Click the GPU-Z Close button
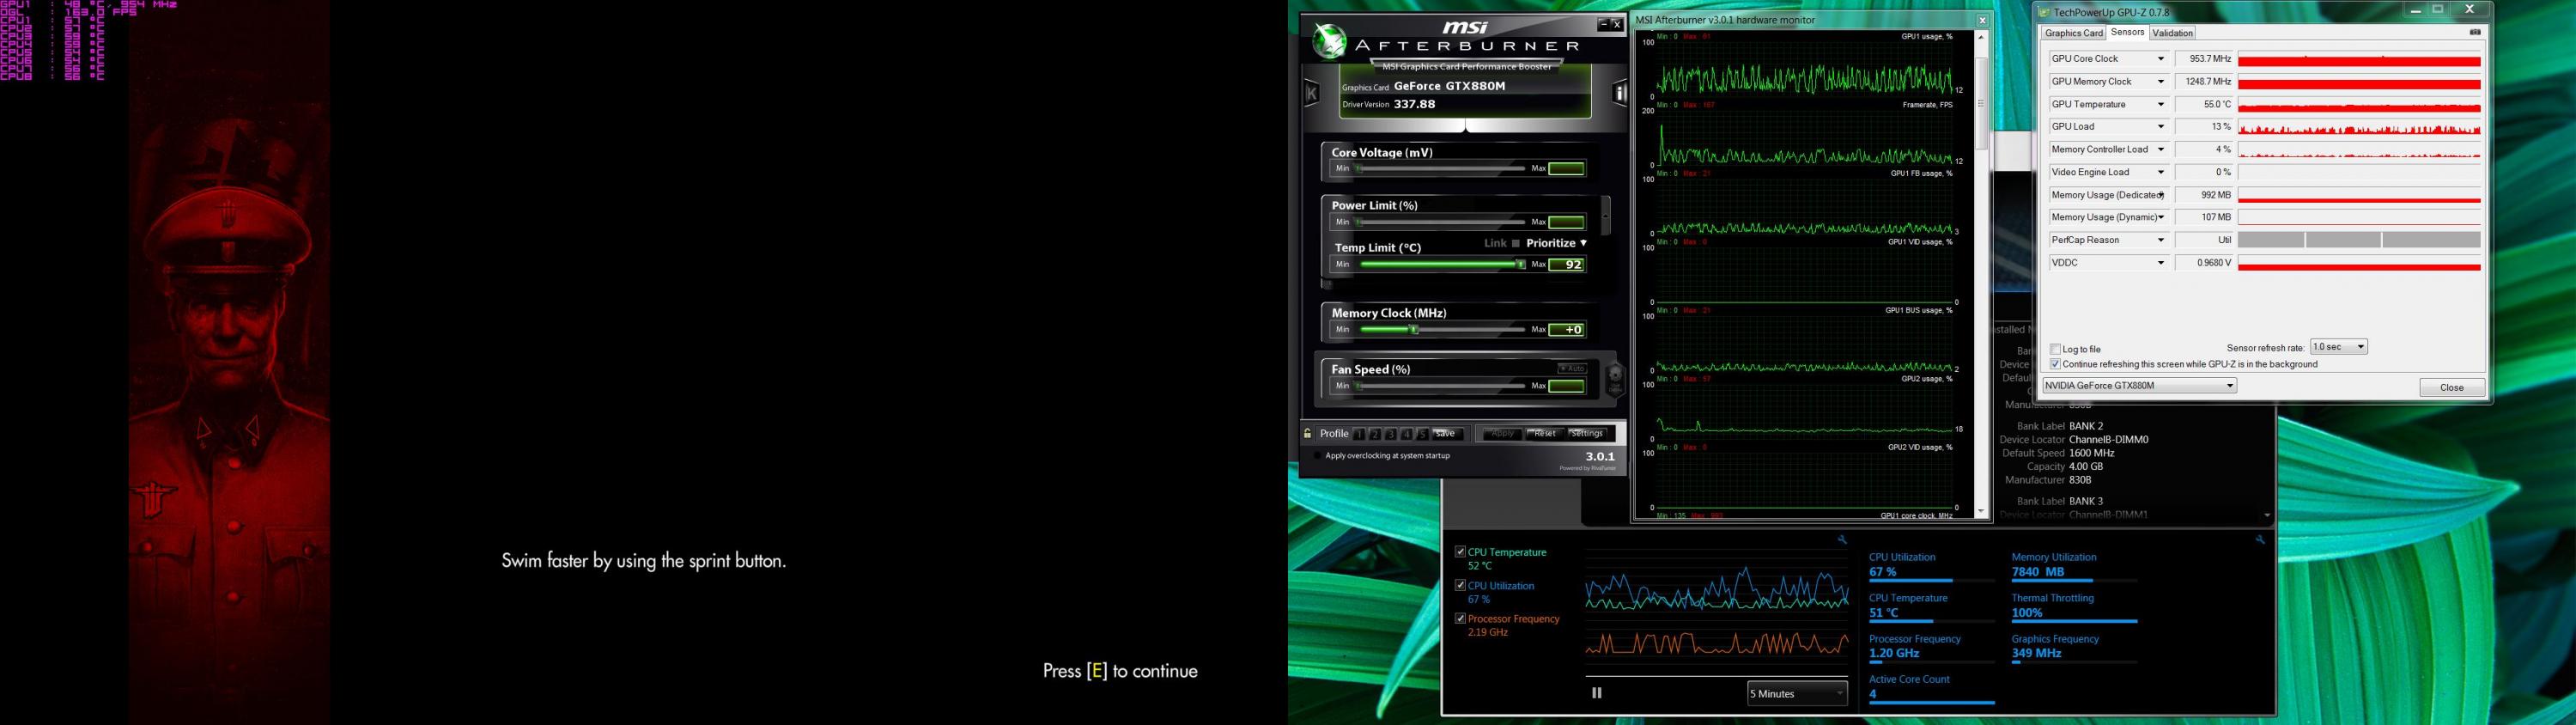Screen dimensions: 2576x725 pos(2452,387)
